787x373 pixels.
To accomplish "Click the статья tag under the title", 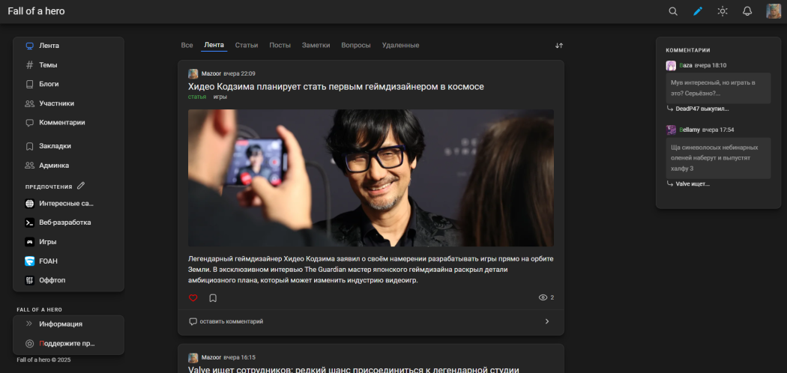I will click(196, 97).
